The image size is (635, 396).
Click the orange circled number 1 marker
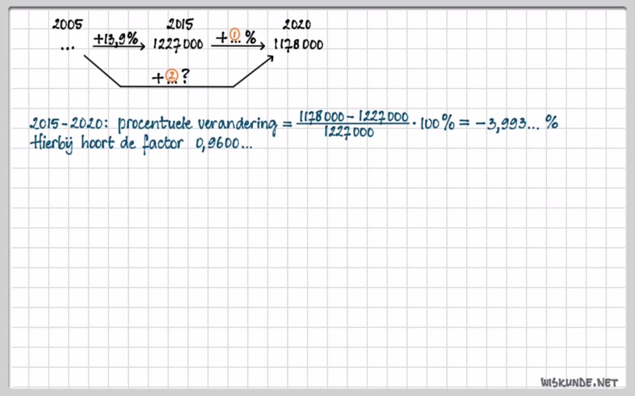(x=235, y=35)
